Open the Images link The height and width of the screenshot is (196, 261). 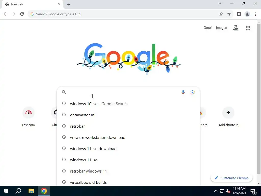[221, 28]
